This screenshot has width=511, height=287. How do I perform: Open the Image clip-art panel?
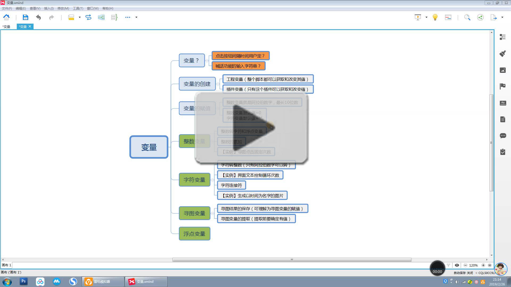click(502, 70)
